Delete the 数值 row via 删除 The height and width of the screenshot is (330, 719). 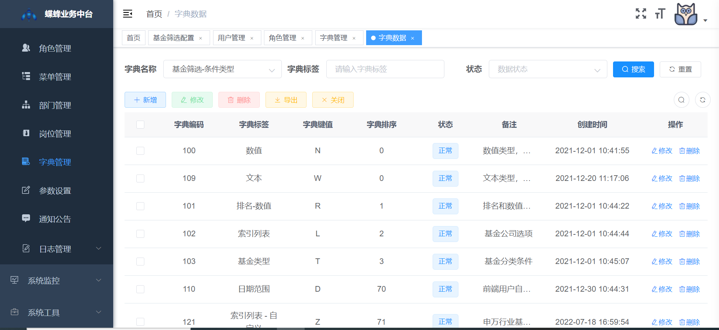point(689,151)
